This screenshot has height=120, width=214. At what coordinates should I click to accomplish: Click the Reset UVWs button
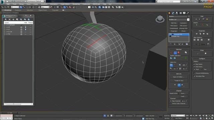pyautogui.click(x=174, y=93)
